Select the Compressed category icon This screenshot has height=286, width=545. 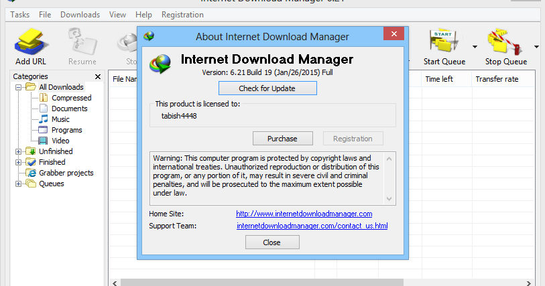click(x=44, y=98)
